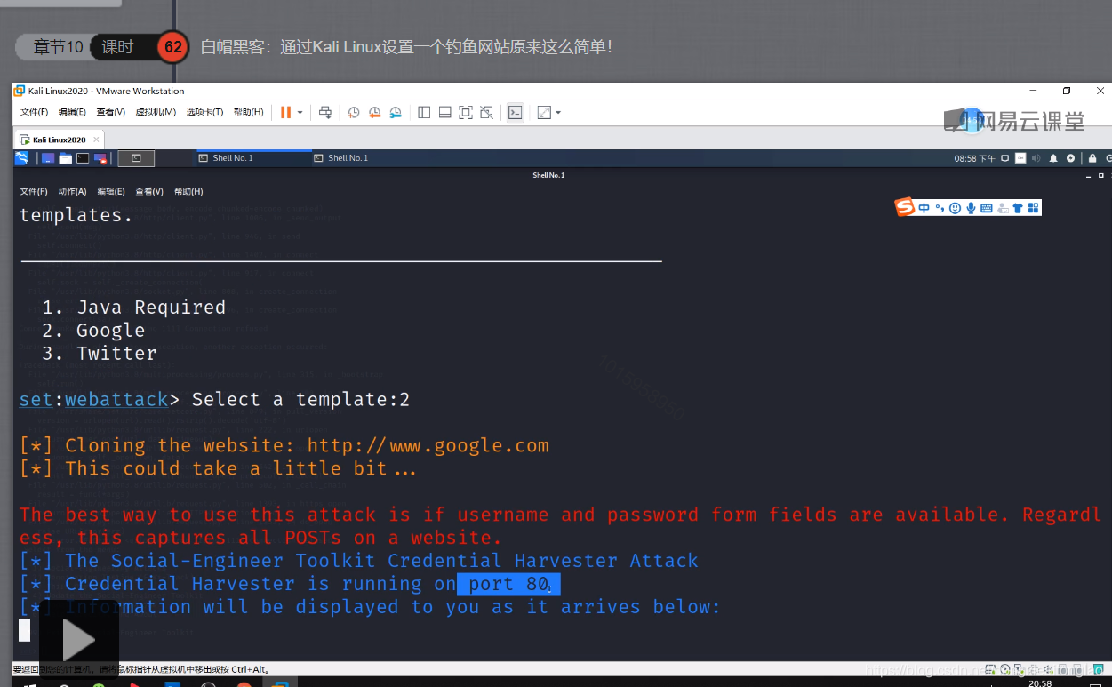
Task: Enter full screen mode icon
Action: pos(466,113)
